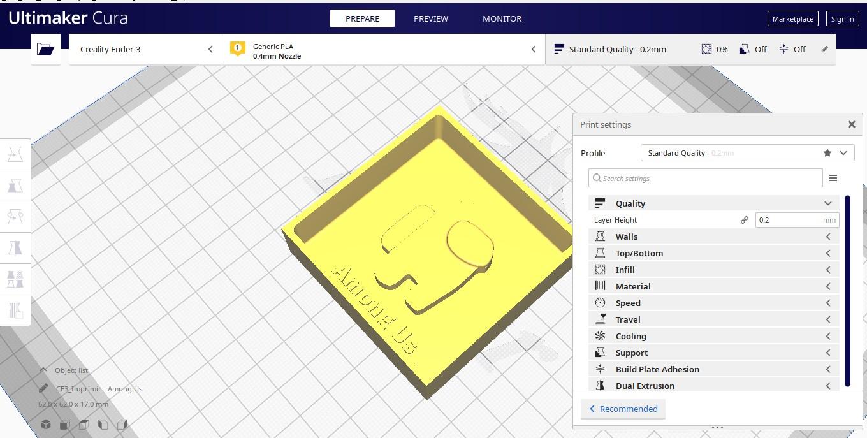Open settings visibility hamburger menu
Image resolution: width=867 pixels, height=438 pixels.
[833, 178]
